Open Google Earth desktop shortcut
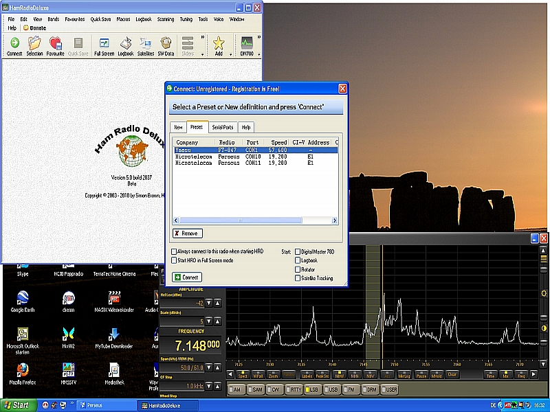The height and width of the screenshot is (412, 550). pos(23,301)
